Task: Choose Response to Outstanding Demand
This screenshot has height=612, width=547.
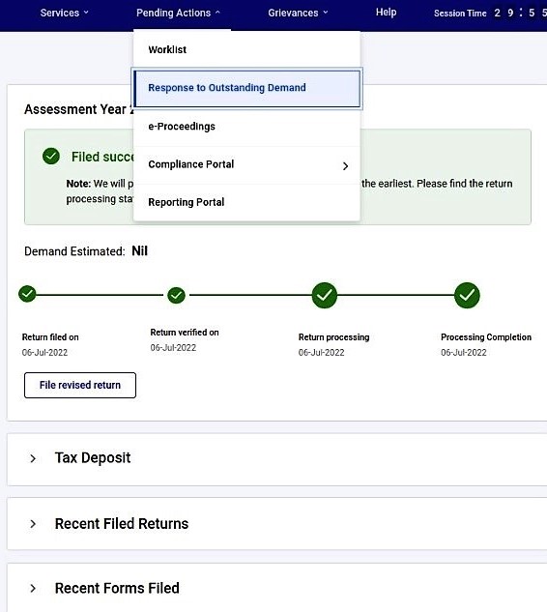Action: (x=246, y=88)
